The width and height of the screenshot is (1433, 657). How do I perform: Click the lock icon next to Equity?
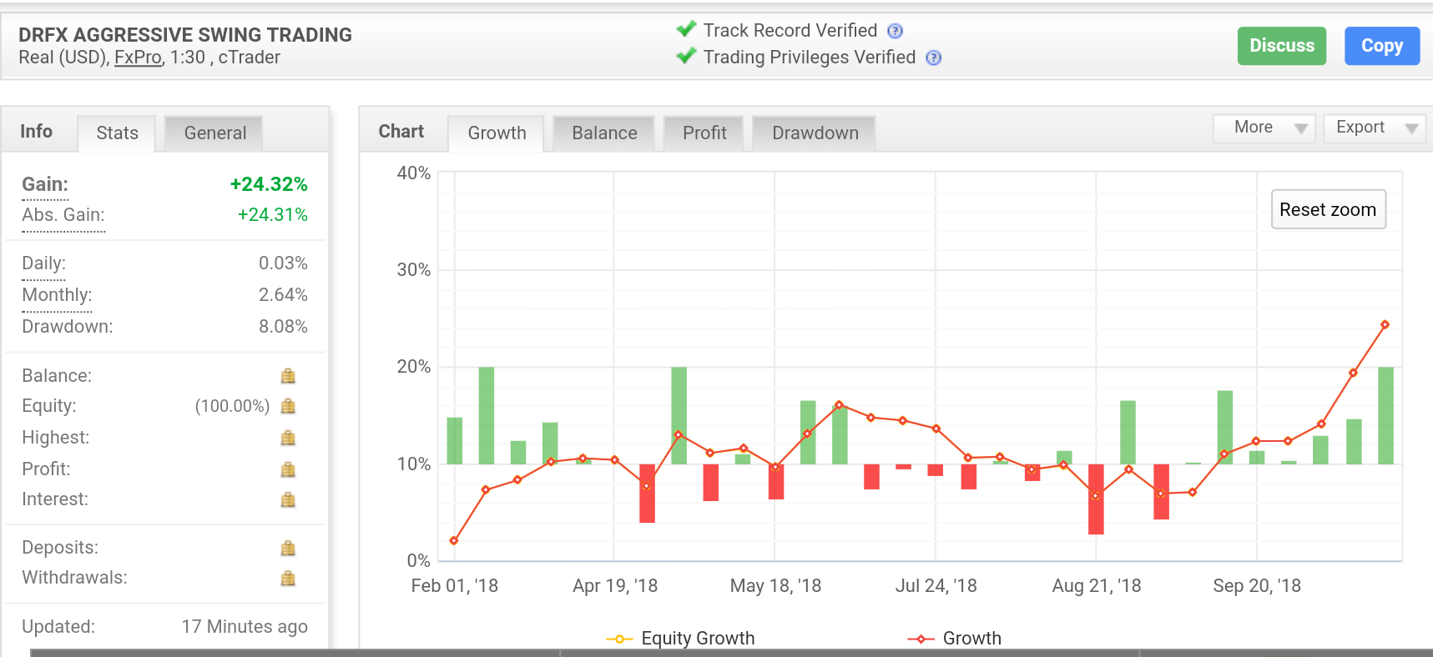(288, 406)
